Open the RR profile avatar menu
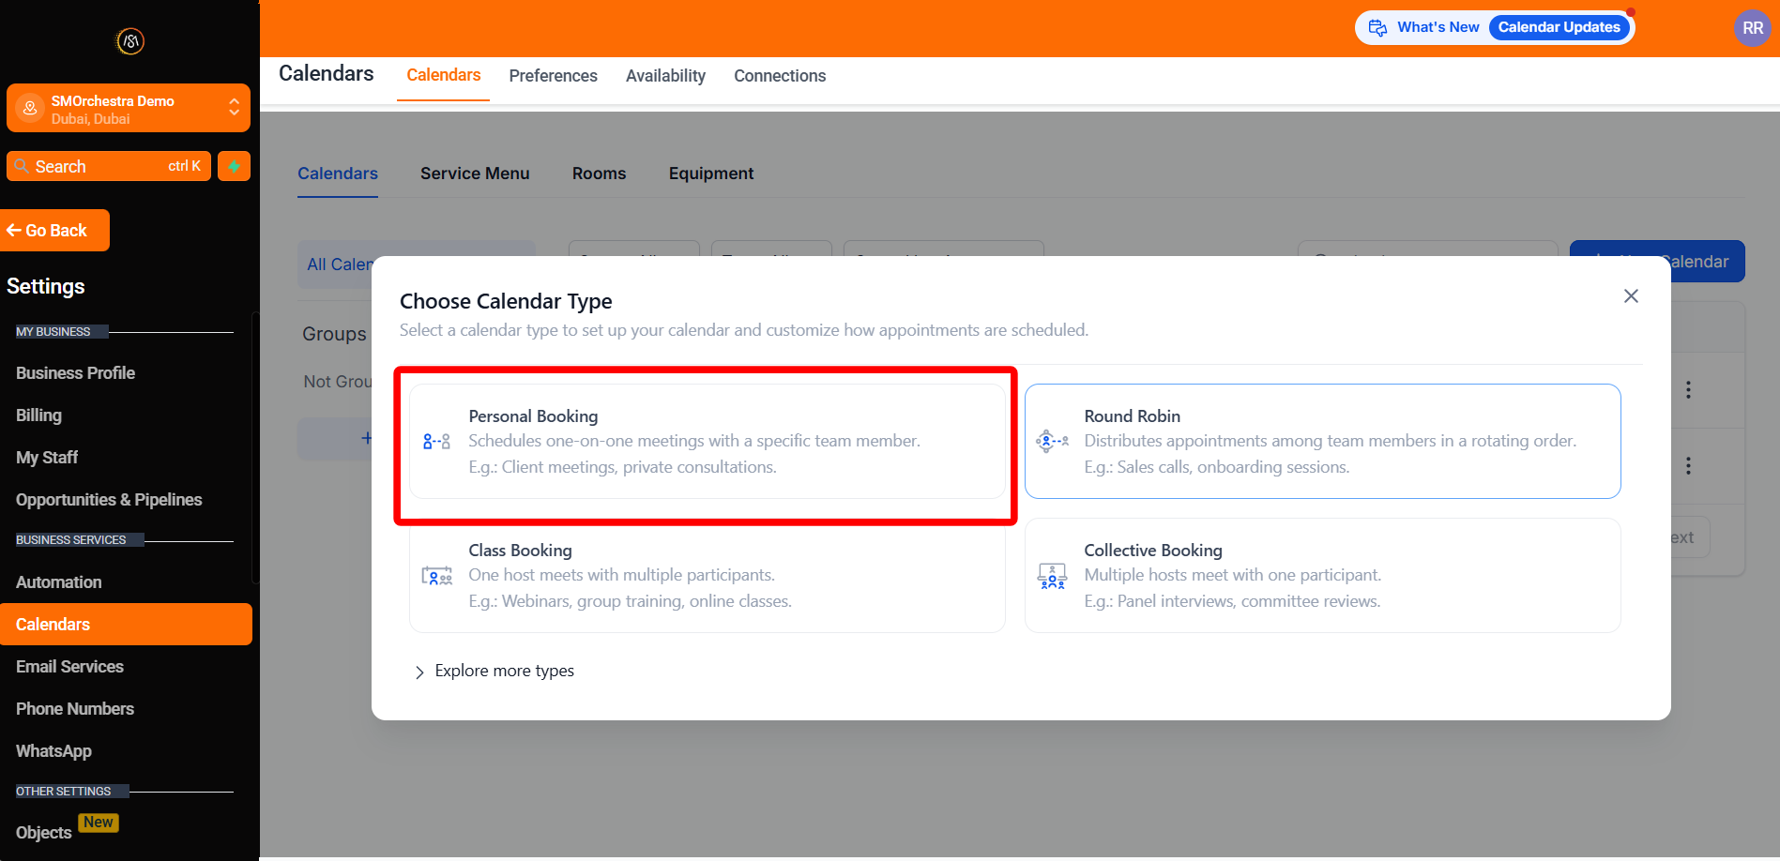The image size is (1780, 861). [1751, 27]
